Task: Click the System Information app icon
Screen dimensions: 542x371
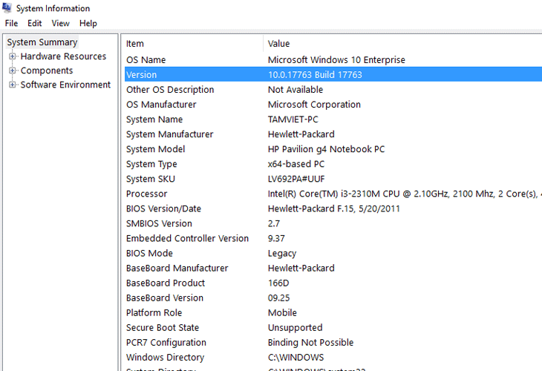Action: coord(7,7)
